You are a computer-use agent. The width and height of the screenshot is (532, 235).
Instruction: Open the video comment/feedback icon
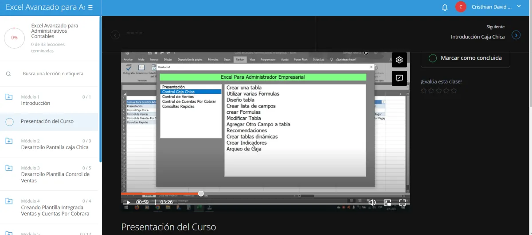(399, 78)
